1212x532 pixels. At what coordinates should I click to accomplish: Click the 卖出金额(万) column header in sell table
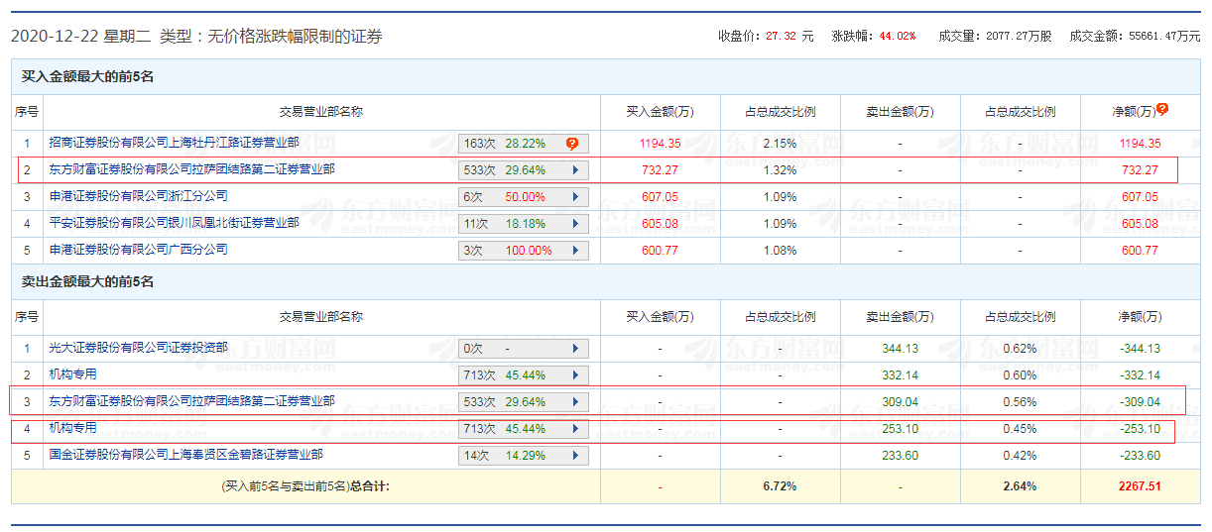coord(900,317)
